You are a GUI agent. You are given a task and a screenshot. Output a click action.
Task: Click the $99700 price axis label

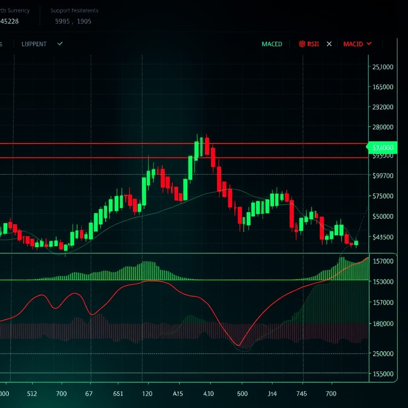(383, 176)
